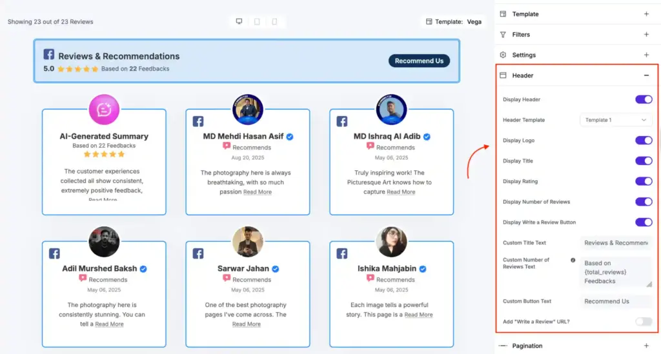Expand the Pagination section

pyautogui.click(x=646, y=346)
